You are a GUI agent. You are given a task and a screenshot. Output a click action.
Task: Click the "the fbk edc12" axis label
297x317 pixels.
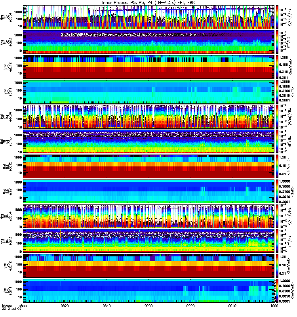[x=8, y=266]
